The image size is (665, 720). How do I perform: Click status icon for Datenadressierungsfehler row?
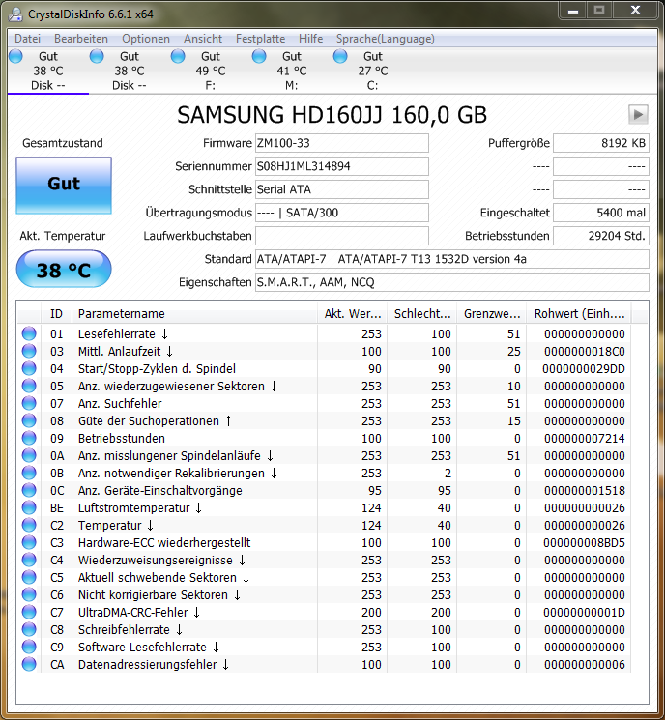pyautogui.click(x=29, y=664)
